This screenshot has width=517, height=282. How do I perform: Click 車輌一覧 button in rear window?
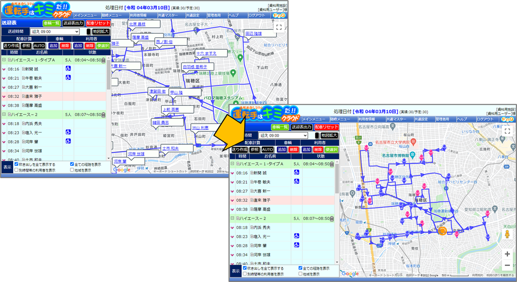tap(51, 23)
